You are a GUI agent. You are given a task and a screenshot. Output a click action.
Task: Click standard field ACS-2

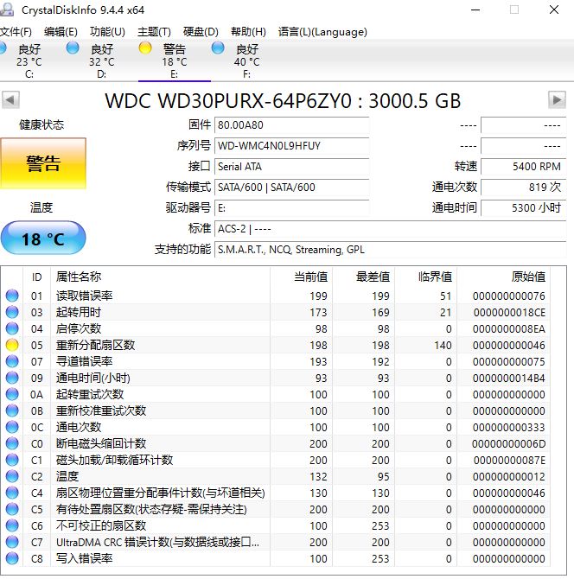[390, 229]
